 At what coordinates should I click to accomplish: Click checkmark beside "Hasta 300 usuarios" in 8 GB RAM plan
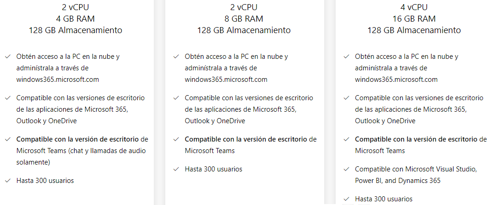(x=176, y=169)
